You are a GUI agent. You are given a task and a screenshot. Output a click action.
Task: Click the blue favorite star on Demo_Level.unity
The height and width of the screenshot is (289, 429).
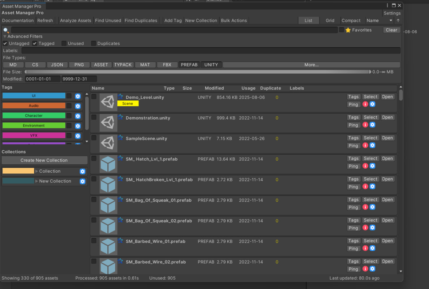121,95
